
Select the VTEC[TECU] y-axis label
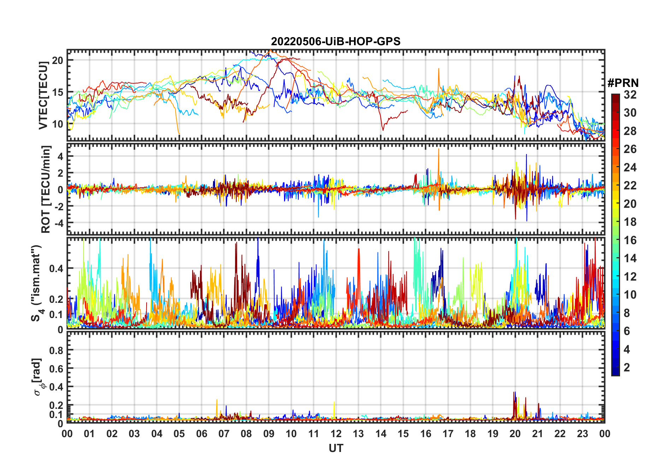point(43,95)
